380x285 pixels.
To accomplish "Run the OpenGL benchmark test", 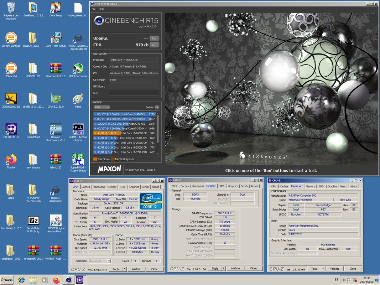I will click(x=154, y=38).
